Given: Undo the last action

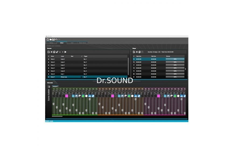Looking at the screenshot, I should coord(56,39).
